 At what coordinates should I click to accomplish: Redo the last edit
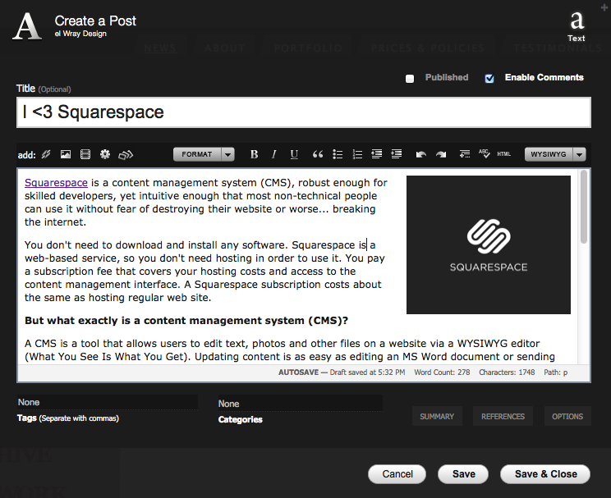[x=441, y=154]
